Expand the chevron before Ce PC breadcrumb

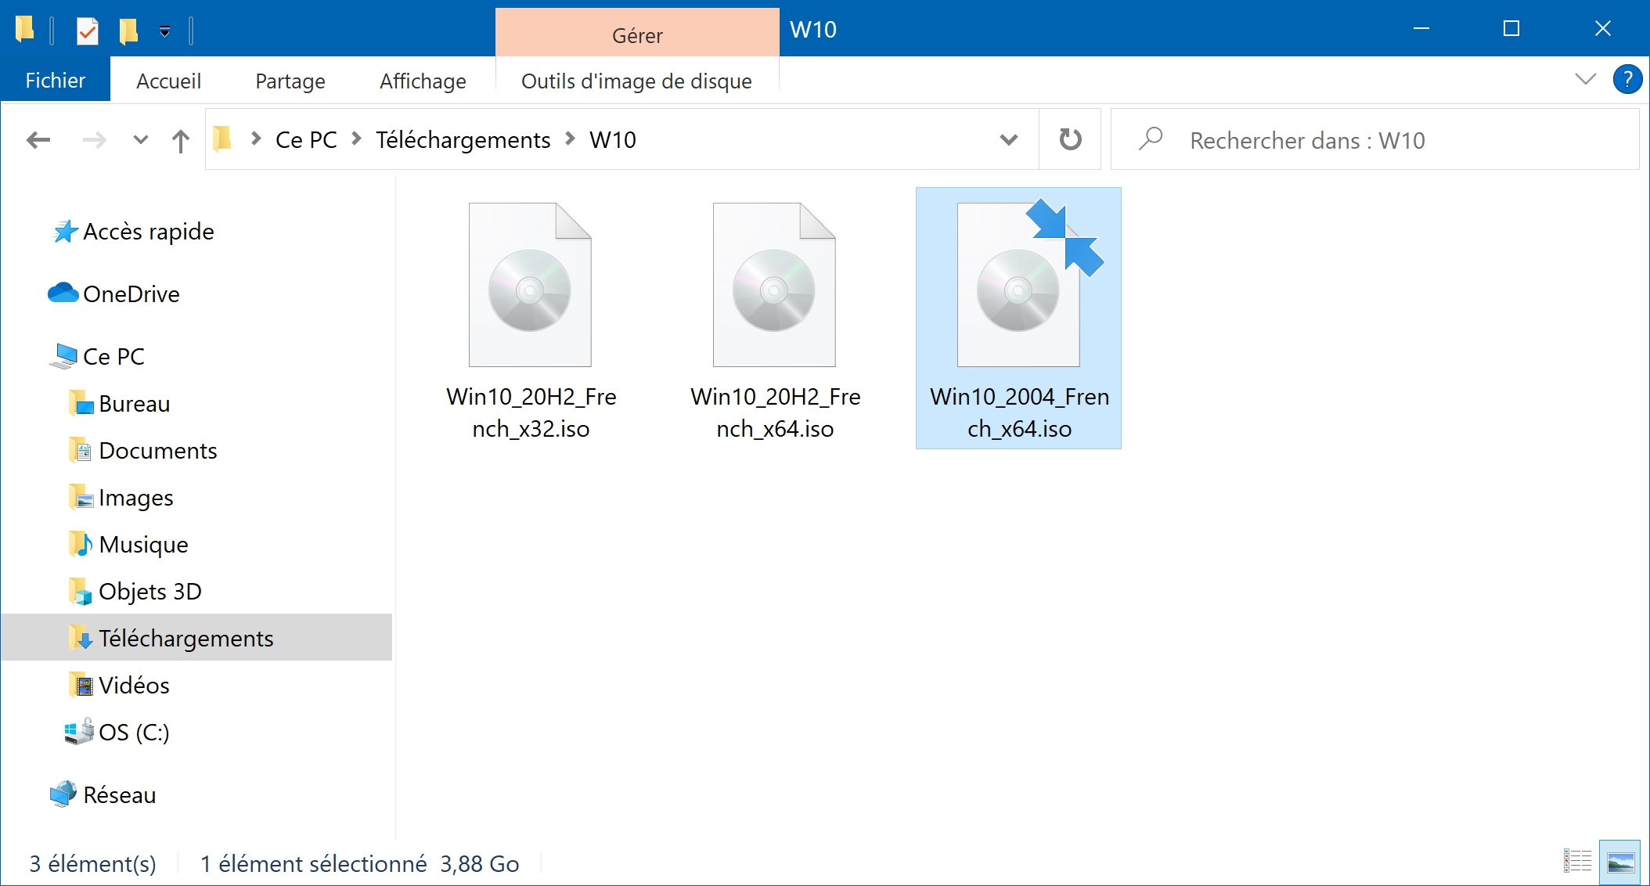tap(255, 139)
